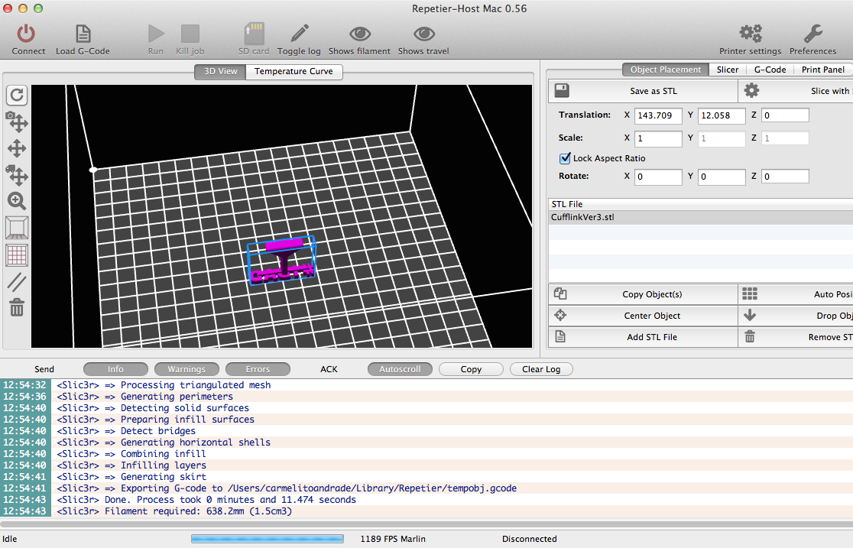Open the Slicer tab
The height and width of the screenshot is (548, 853).
728,70
